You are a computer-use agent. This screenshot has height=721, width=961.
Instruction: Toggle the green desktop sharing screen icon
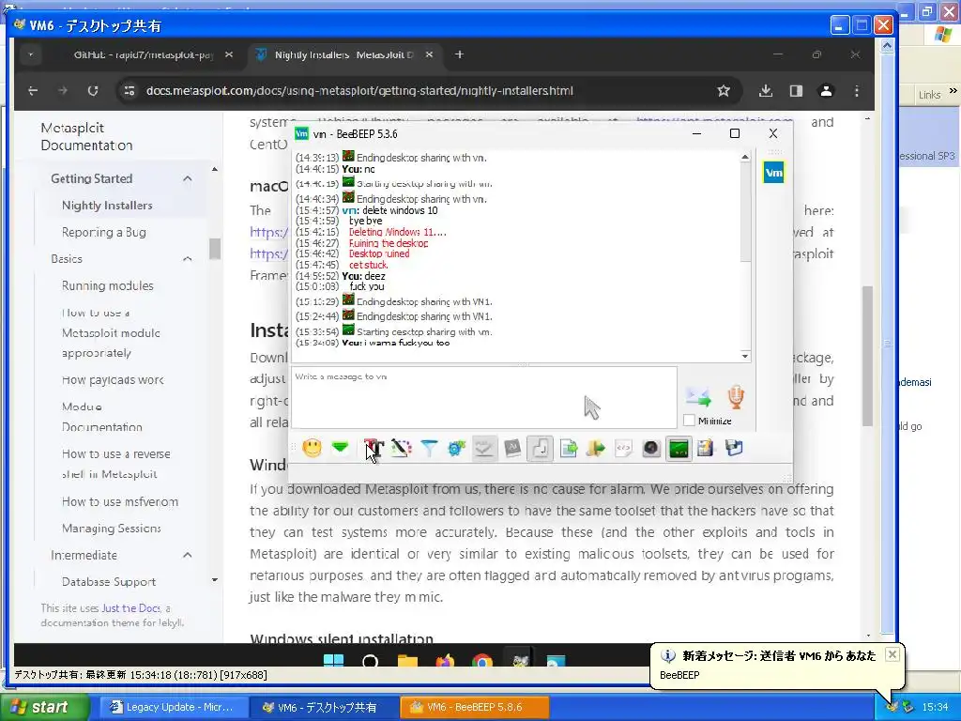pyautogui.click(x=679, y=448)
